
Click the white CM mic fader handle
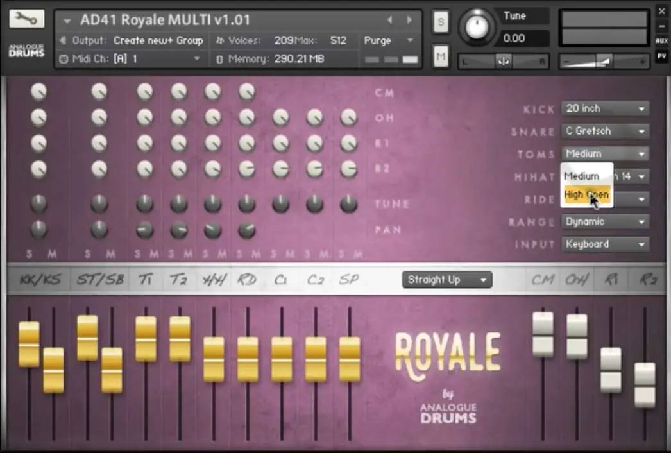click(x=543, y=334)
